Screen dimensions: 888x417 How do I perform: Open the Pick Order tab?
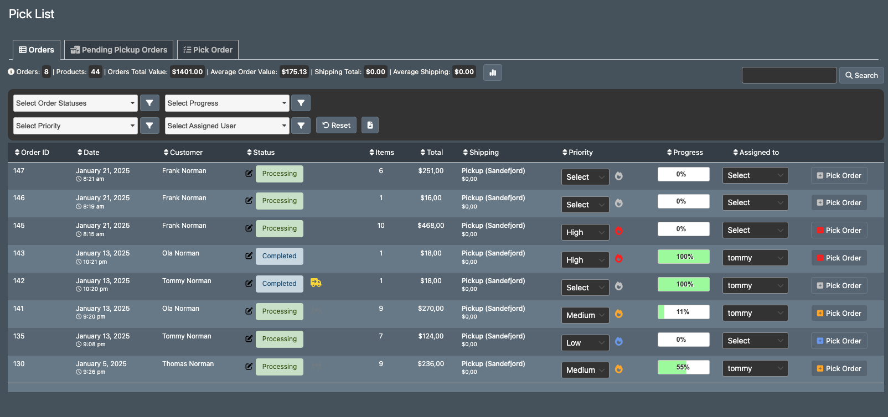[x=208, y=50]
